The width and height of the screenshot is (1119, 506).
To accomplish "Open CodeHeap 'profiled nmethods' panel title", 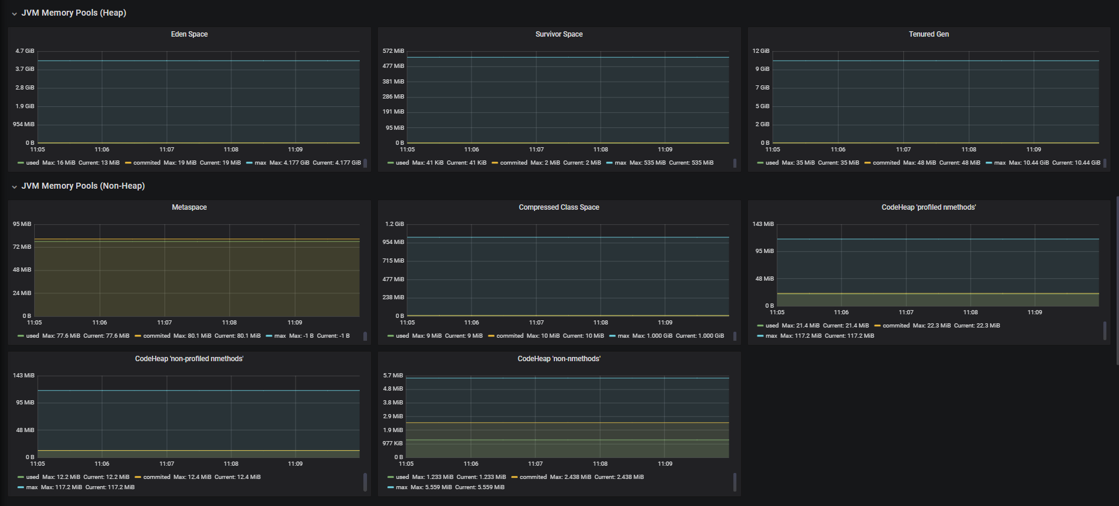I will click(929, 207).
